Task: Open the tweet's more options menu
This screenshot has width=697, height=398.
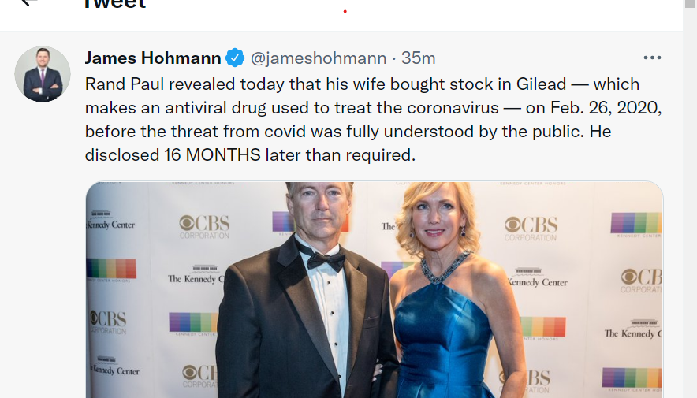Action: point(652,58)
